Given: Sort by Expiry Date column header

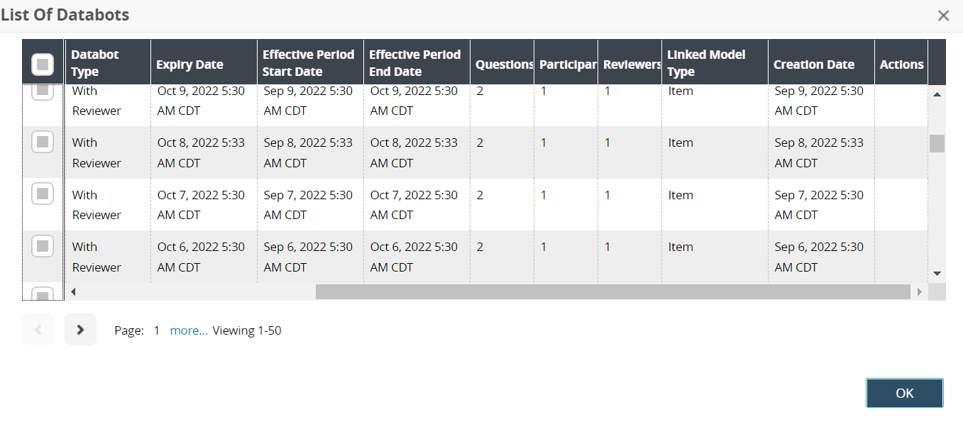Looking at the screenshot, I should (x=189, y=65).
